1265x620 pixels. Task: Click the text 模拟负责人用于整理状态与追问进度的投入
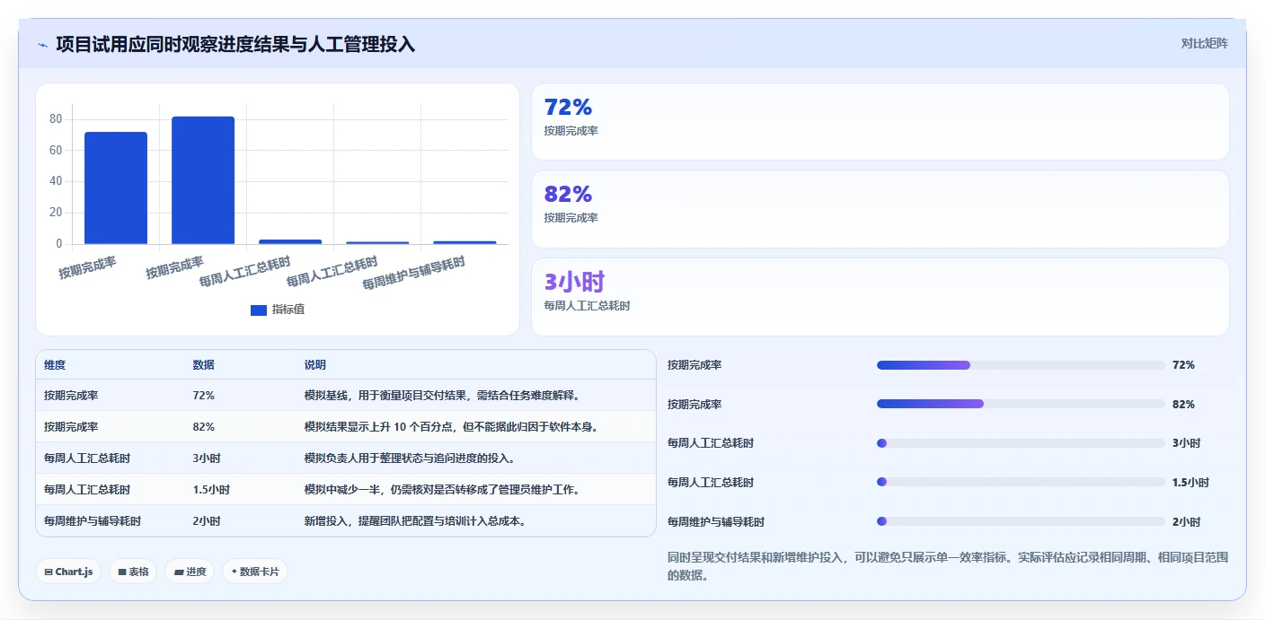pos(410,458)
